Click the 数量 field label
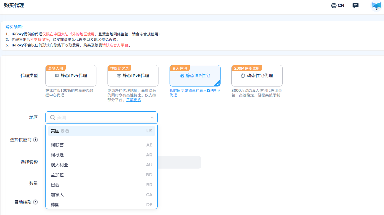 [x=34, y=183]
